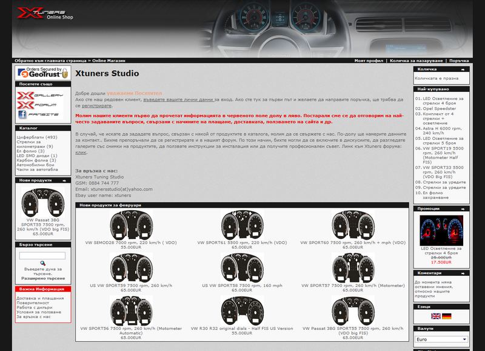Click arrow beside Коментари header

point(463,273)
